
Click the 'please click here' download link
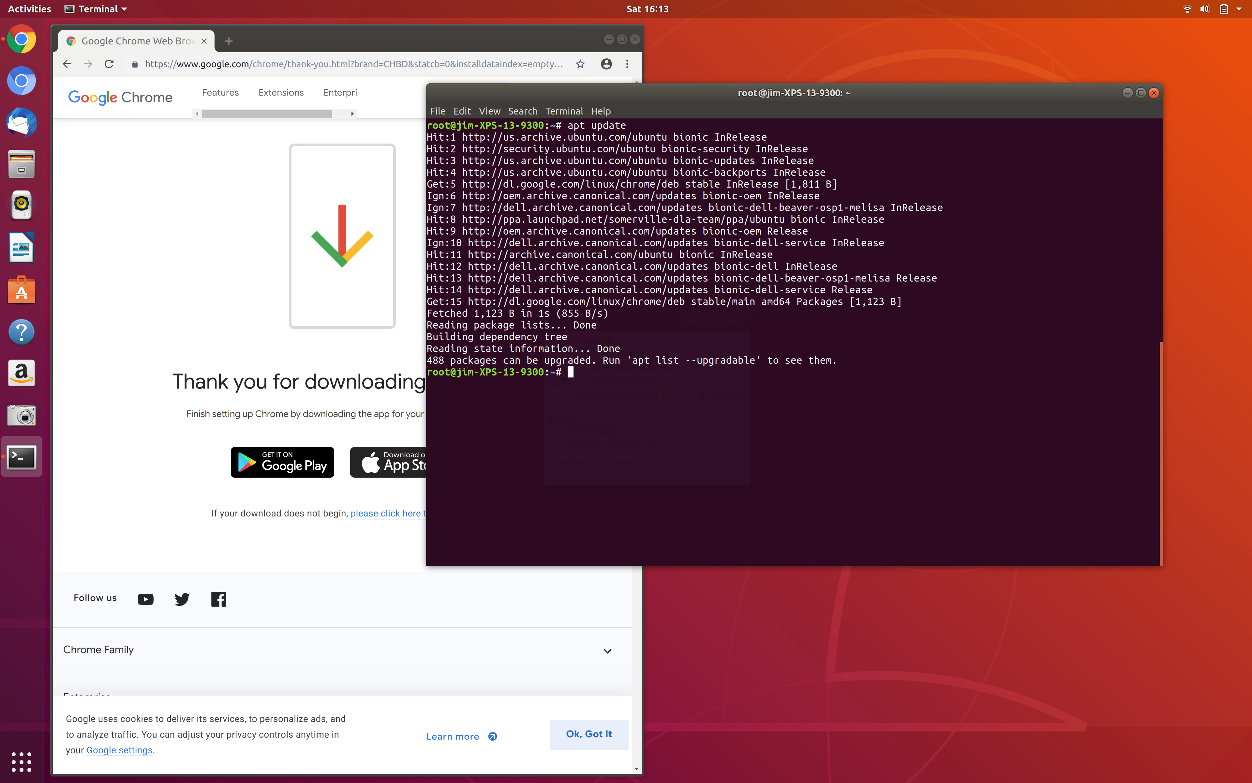(x=389, y=513)
